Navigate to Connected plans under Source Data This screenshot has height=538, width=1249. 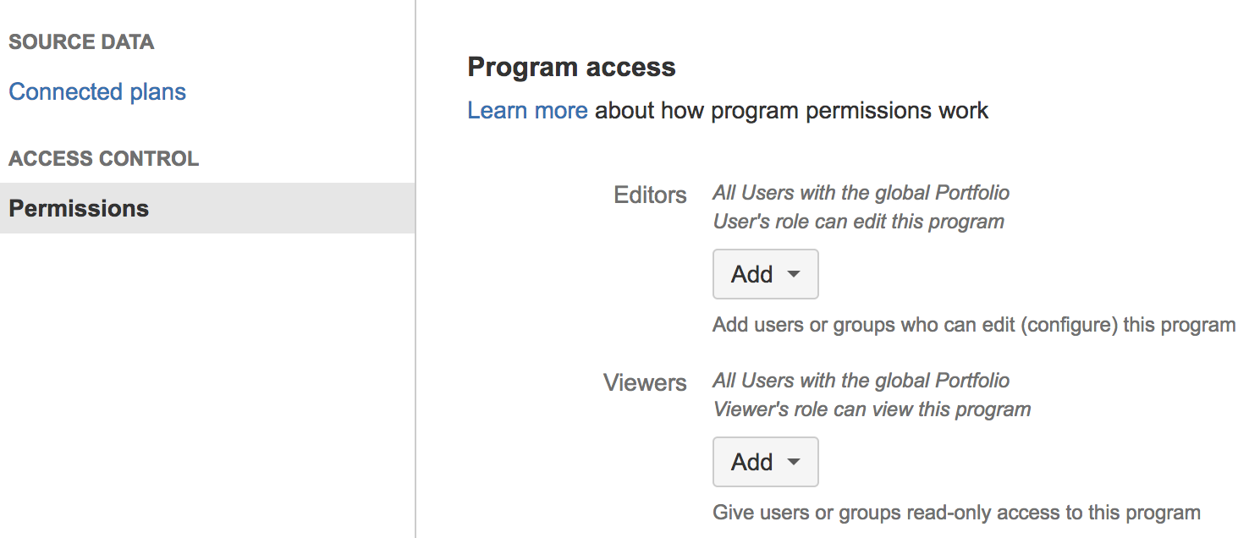[x=96, y=91]
